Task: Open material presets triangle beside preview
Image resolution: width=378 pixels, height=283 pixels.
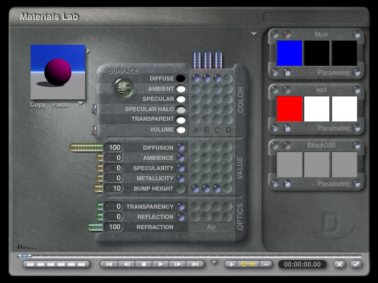Action: coord(88,50)
